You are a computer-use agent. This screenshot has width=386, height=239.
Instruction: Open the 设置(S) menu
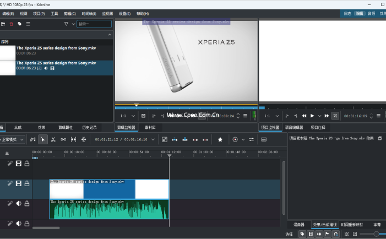tap(124, 14)
